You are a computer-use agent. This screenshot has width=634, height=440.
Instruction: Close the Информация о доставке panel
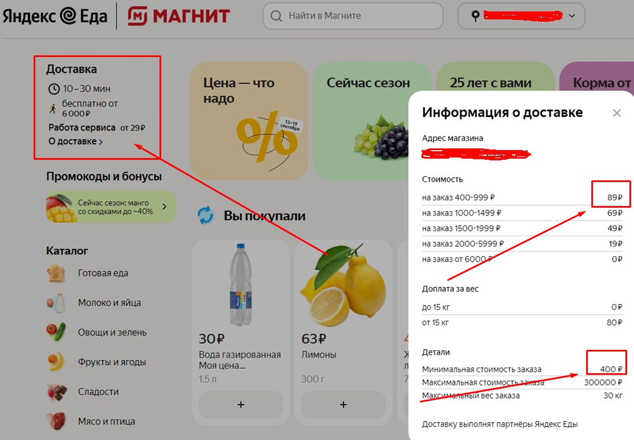click(617, 113)
